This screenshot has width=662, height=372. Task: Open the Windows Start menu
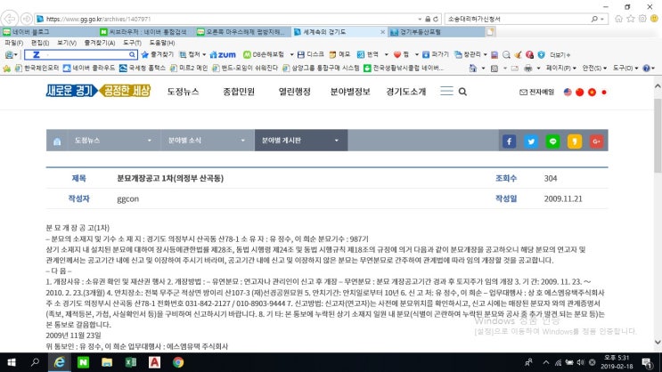(12, 362)
